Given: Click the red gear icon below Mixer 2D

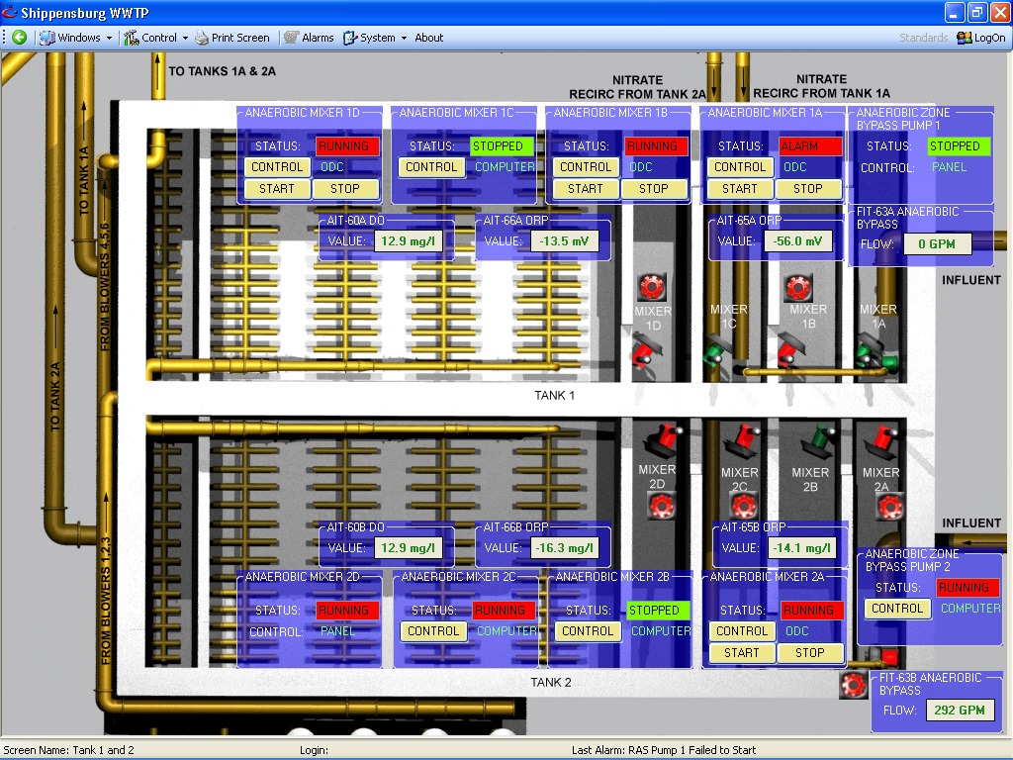Looking at the screenshot, I should [x=661, y=506].
